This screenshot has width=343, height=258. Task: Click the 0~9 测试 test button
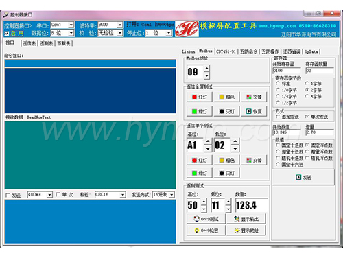(x=206, y=219)
